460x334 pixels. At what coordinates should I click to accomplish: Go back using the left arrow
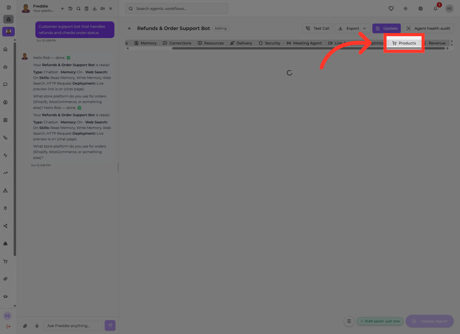coord(130,28)
